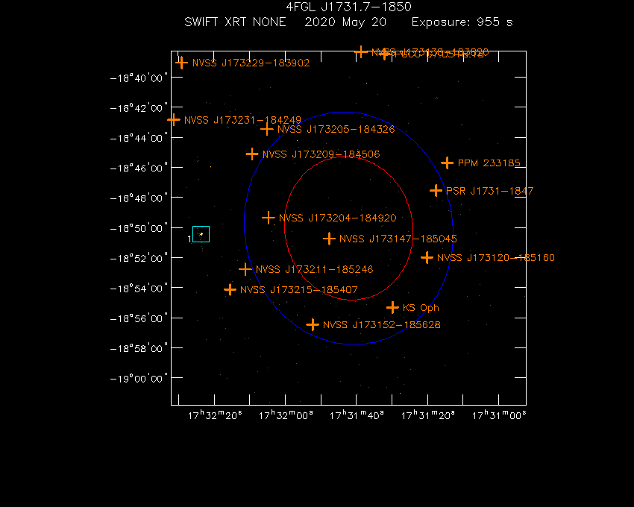Viewport: 634px width, 507px height.
Task: Click the label NVSS J173231-184249
Action: pyautogui.click(x=242, y=121)
